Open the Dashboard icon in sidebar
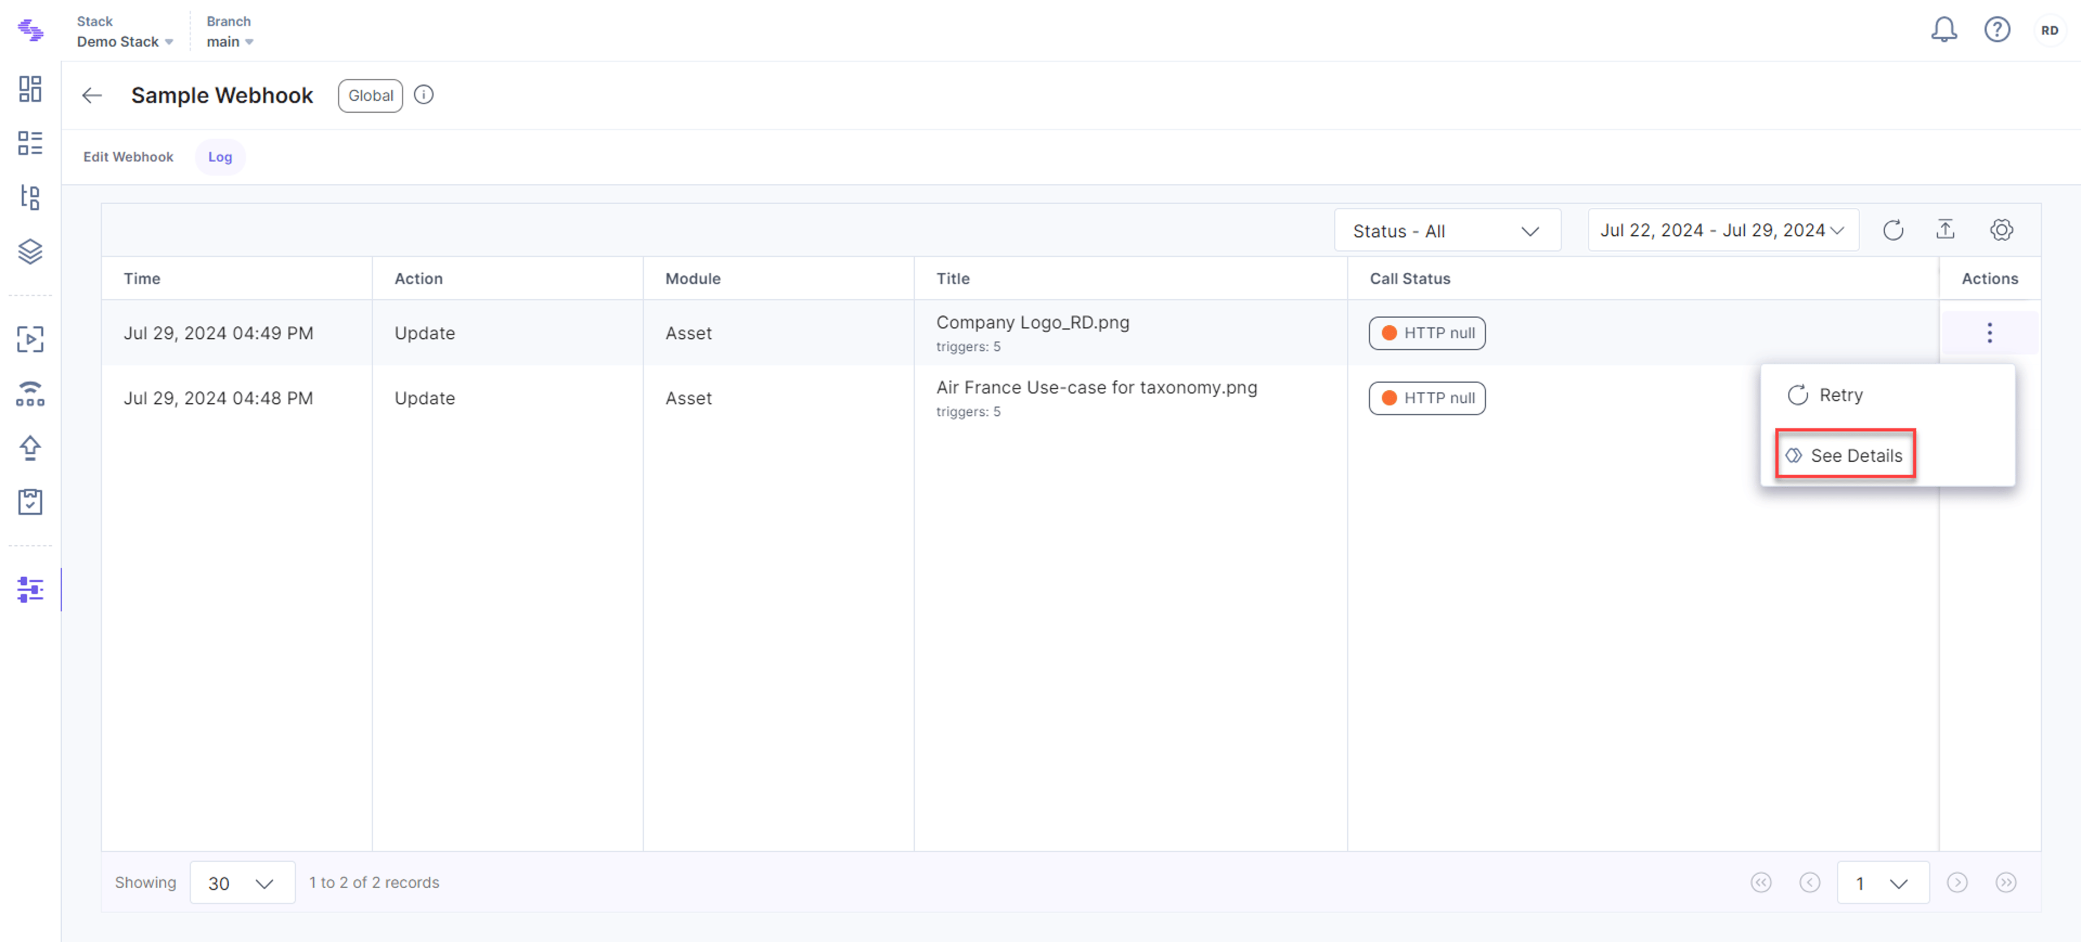Image resolution: width=2081 pixels, height=942 pixels. click(30, 89)
